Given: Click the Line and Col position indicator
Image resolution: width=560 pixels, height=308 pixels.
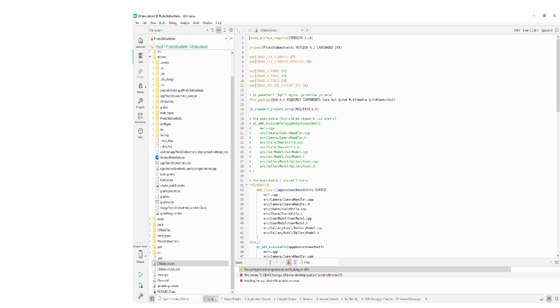Looking at the screenshot, I should (531, 30).
